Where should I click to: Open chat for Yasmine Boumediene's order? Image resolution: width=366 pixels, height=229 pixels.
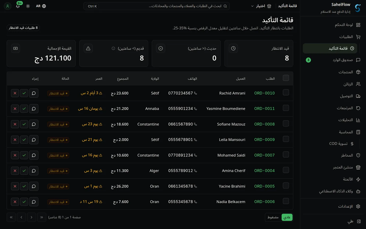pos(34,109)
